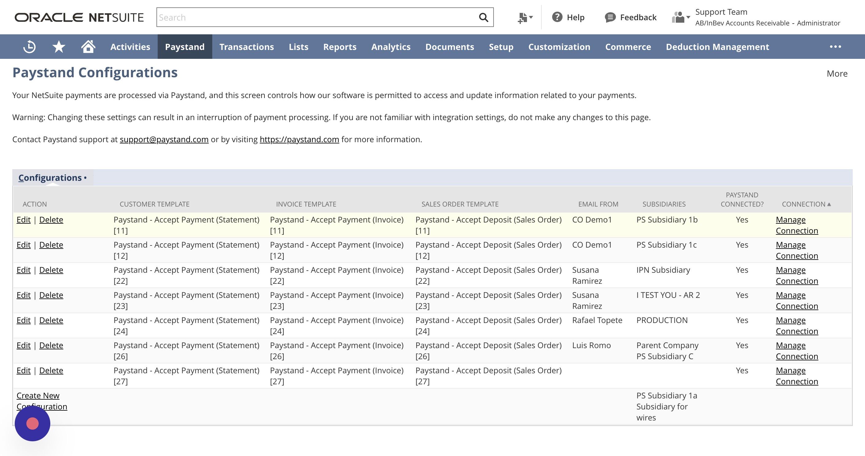This screenshot has height=456, width=865.
Task: Sort by the Connection column header
Action: 806,204
